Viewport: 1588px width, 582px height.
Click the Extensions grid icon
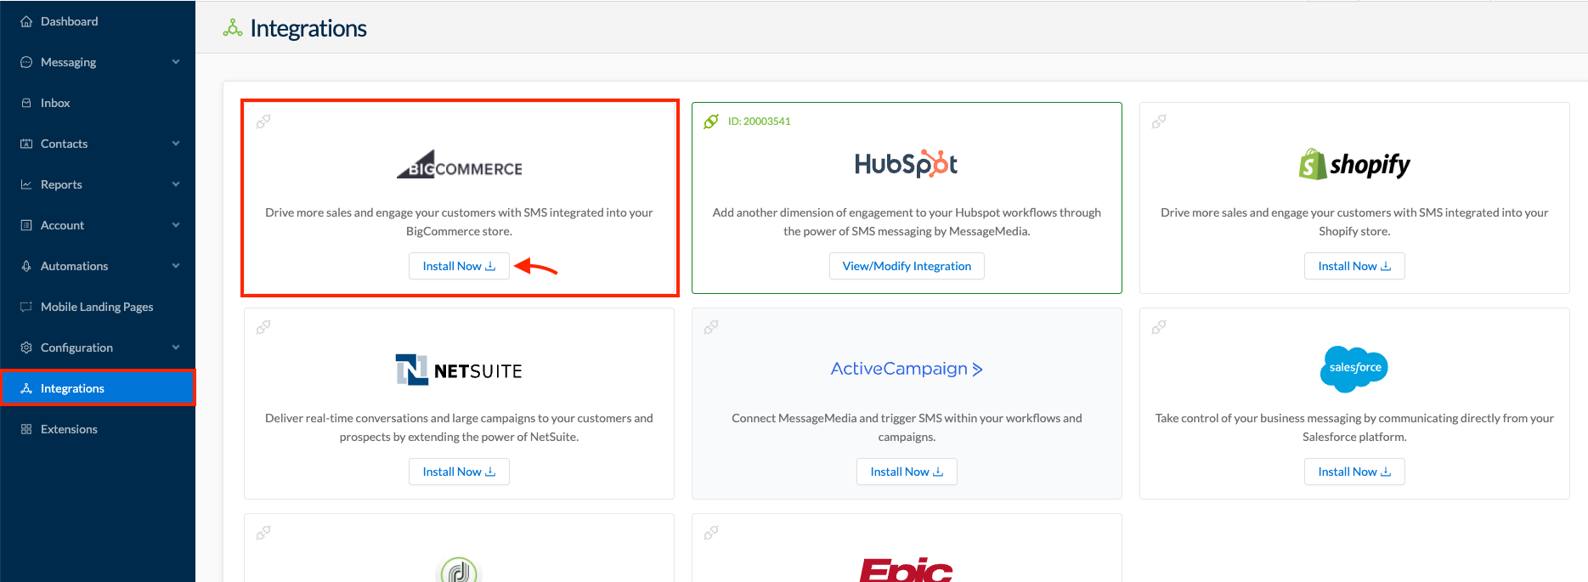[26, 429]
